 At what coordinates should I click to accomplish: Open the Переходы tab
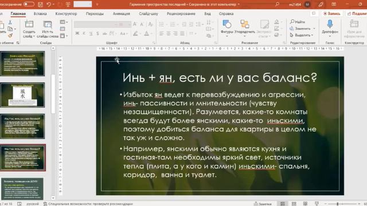click(x=95, y=14)
